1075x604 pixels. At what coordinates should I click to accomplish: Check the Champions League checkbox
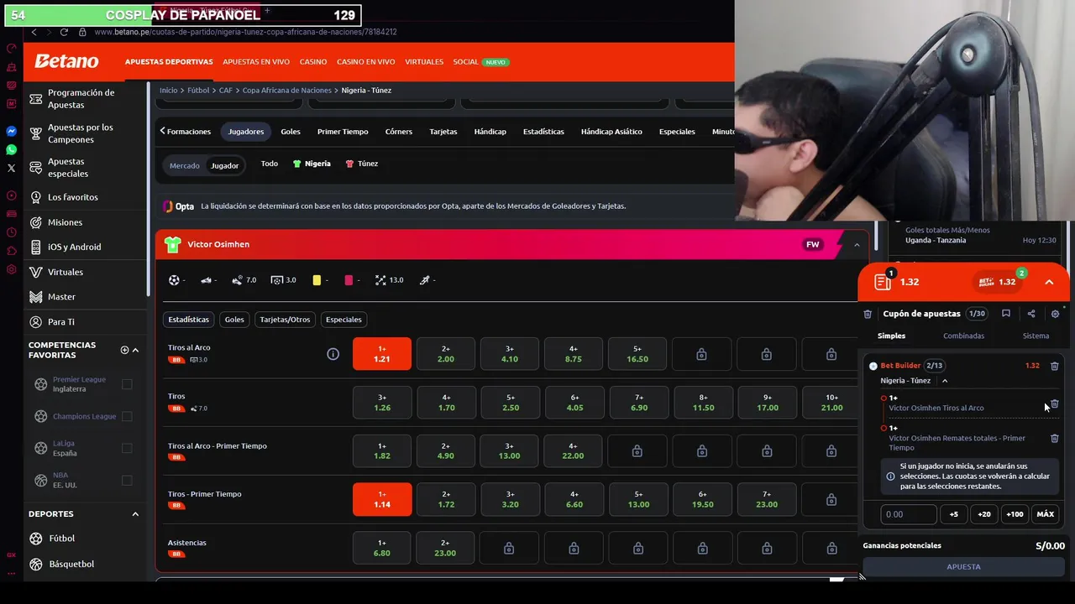point(127,416)
